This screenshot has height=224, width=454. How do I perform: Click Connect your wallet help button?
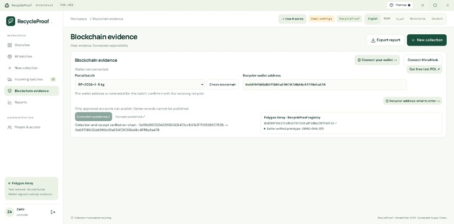[x=377, y=60]
